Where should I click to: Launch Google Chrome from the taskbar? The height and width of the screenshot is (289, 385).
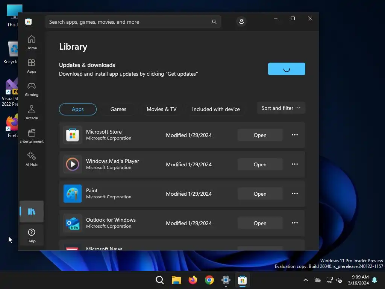pos(209,280)
